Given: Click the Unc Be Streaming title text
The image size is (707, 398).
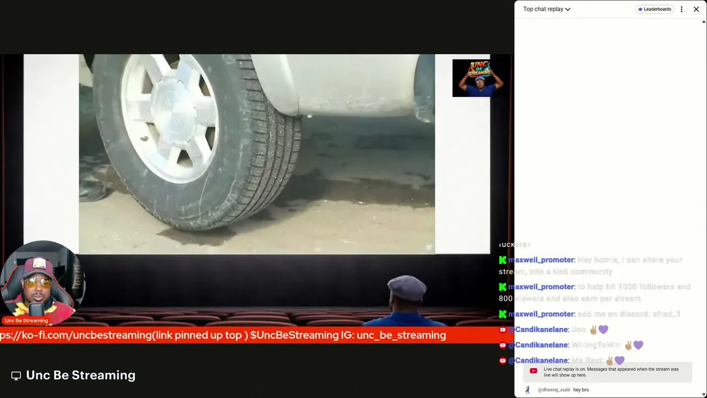Looking at the screenshot, I should click(x=81, y=375).
